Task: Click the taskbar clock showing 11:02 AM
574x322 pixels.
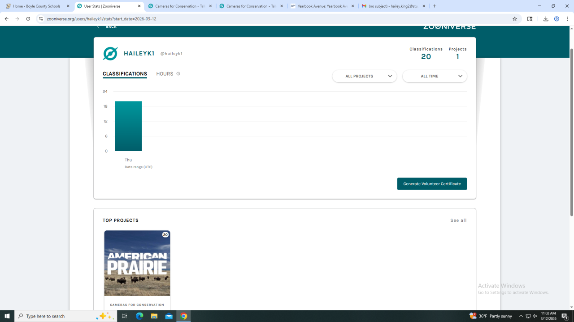Action: [548, 316]
